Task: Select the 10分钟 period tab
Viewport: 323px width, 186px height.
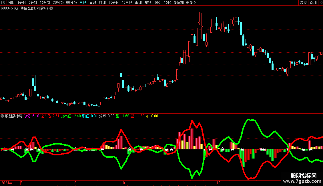Action: point(114,3)
